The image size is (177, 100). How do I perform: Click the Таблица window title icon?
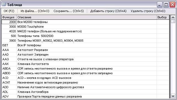[4, 4]
